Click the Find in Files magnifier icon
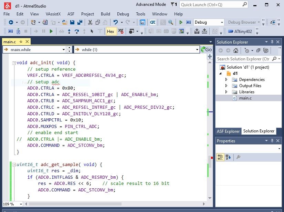 tap(170, 22)
